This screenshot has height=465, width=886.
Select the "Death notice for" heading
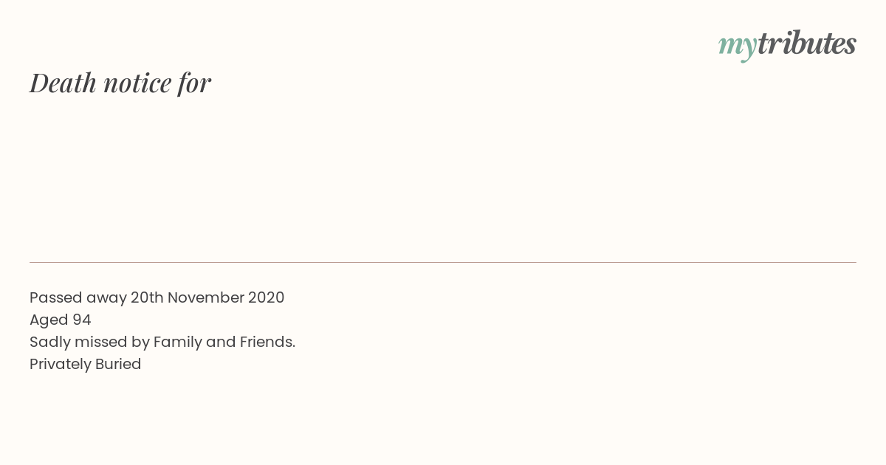120,83
